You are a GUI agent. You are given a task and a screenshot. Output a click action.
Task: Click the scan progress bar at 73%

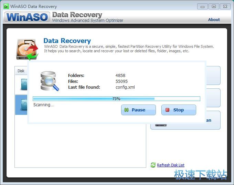pos(116,99)
